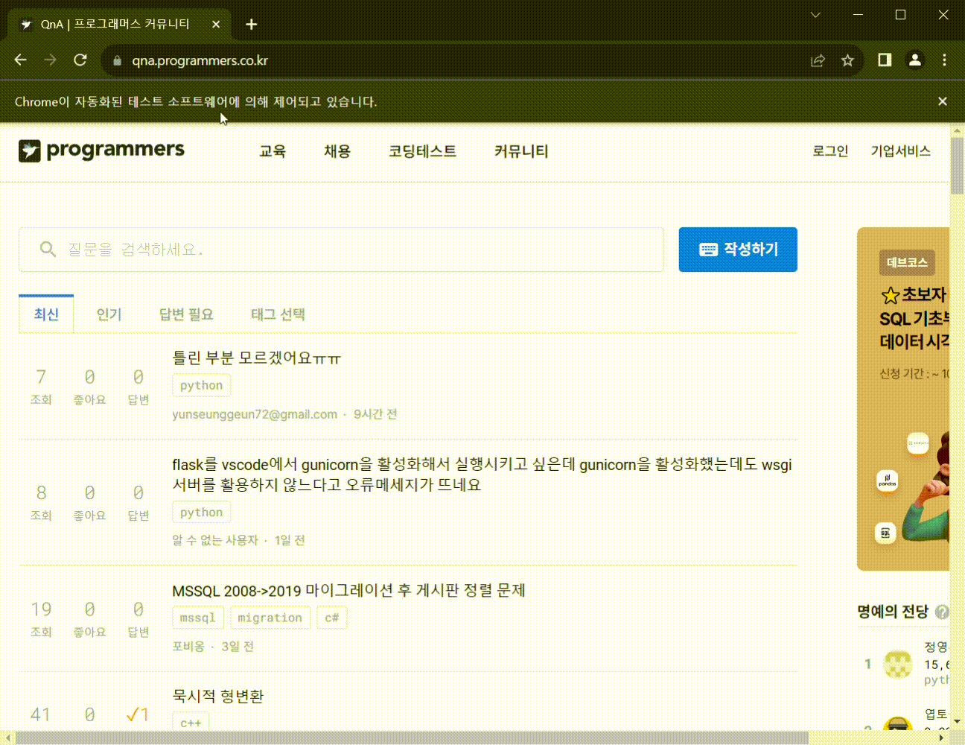
Task: Click the checkmark 1 answer count
Action: point(138,715)
